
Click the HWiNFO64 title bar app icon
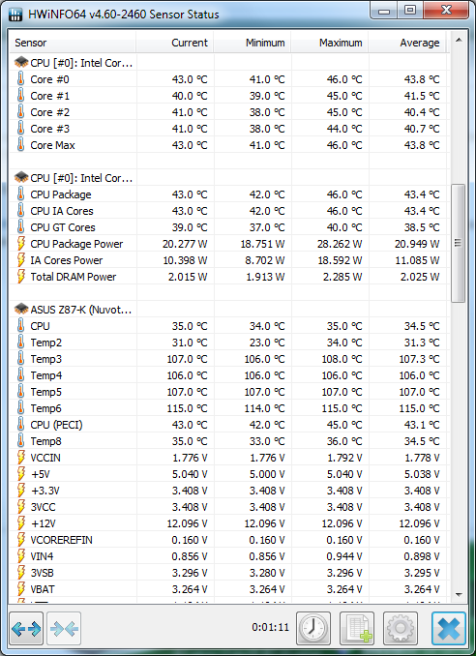[x=15, y=14]
